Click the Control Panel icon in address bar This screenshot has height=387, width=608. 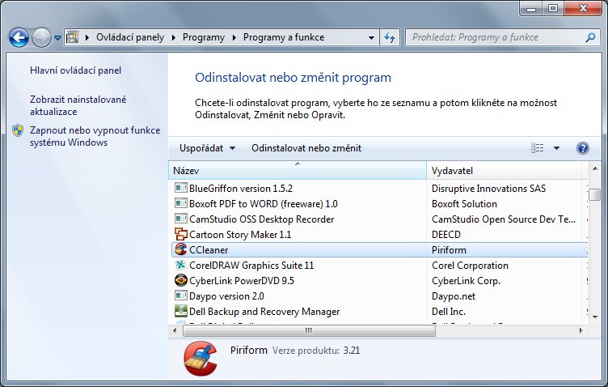tap(72, 37)
